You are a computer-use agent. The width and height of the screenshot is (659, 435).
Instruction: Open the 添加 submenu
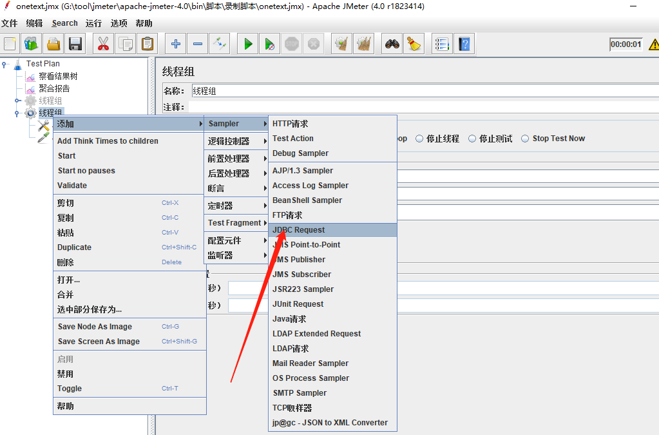[x=129, y=124]
